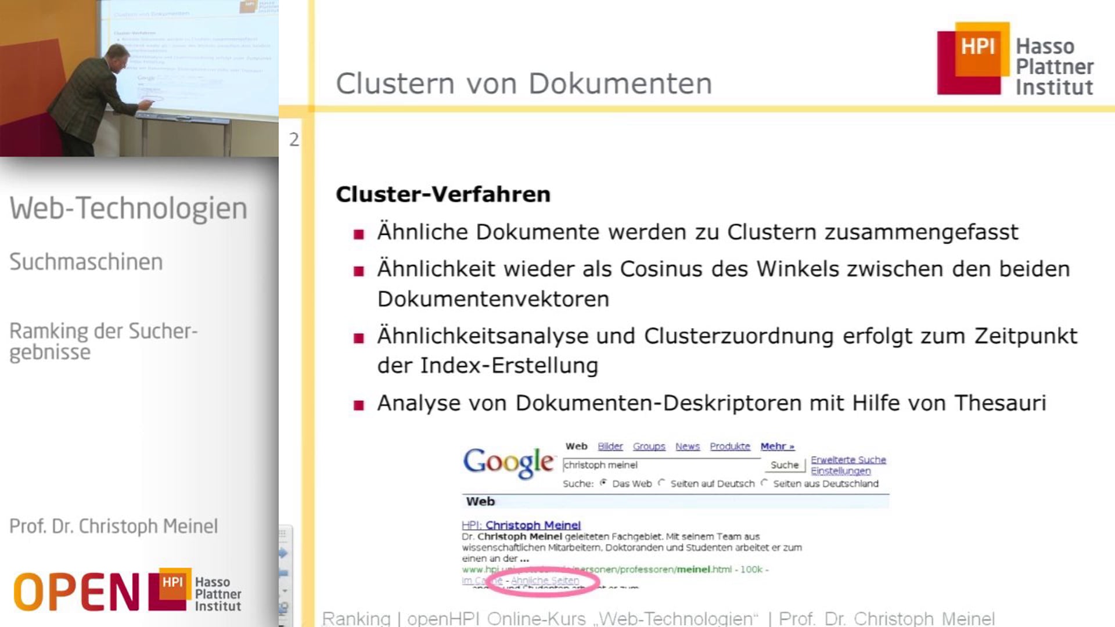This screenshot has width=1115, height=627.
Task: Open the "HPI: Christoph Meinel" result link
Action: [521, 524]
